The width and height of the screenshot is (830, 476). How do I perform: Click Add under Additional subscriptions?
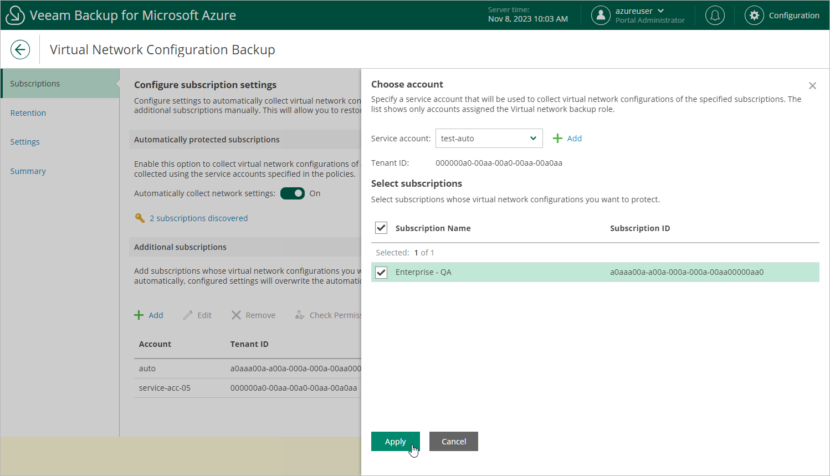[x=156, y=315]
